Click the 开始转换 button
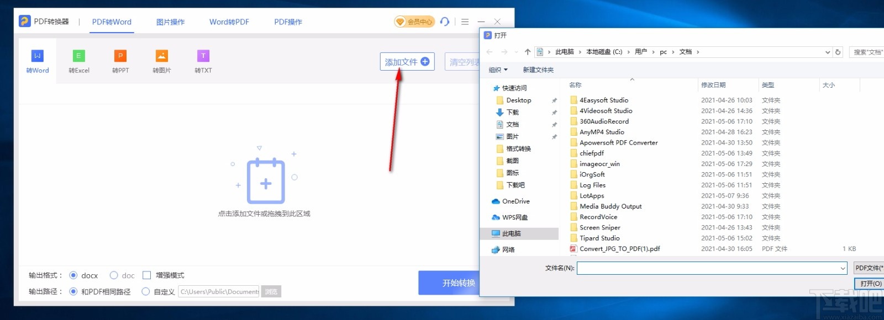This screenshot has width=884, height=320. 449,282
